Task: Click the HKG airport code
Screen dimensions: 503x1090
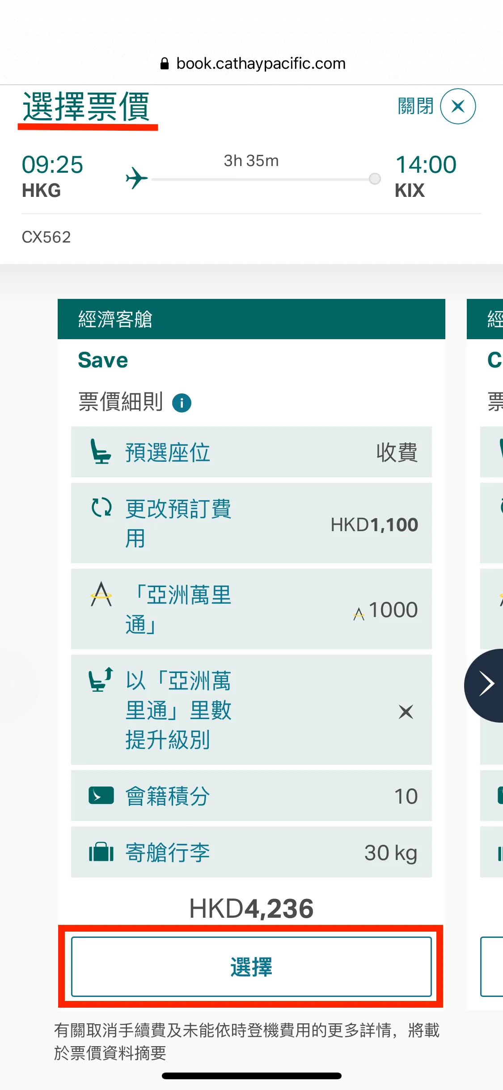Action: (41, 191)
